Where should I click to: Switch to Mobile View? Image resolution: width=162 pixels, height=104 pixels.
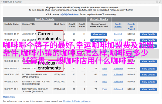[x=9, y=97]
